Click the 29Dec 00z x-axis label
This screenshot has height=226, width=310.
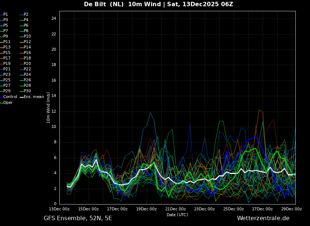coord(291,209)
